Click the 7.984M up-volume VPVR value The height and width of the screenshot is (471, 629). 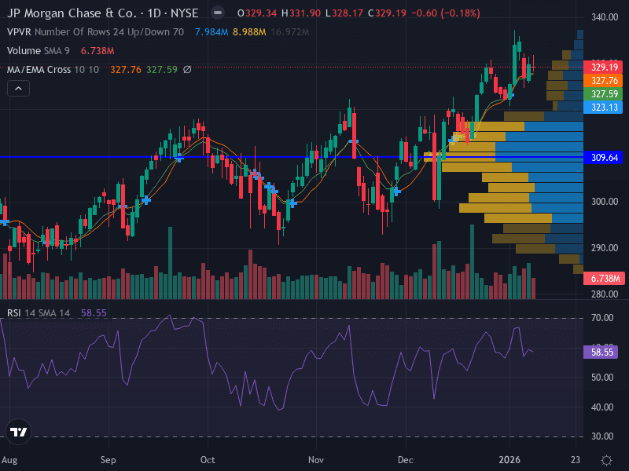point(212,32)
